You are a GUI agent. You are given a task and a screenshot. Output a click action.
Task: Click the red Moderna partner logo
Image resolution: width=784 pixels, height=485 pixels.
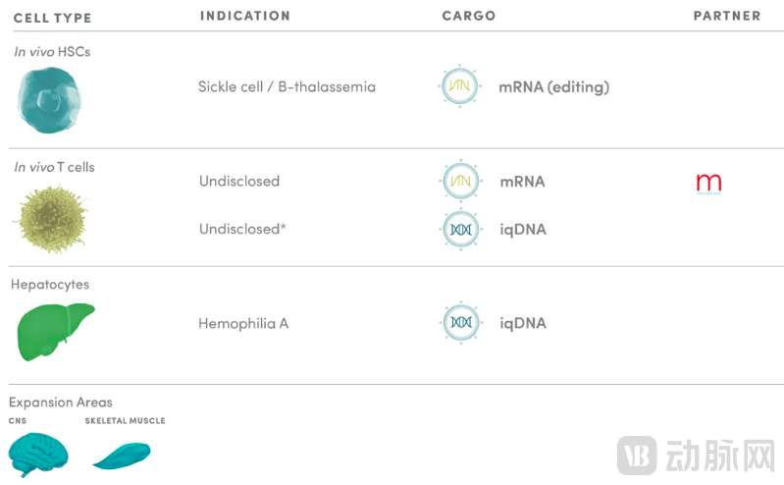click(708, 183)
